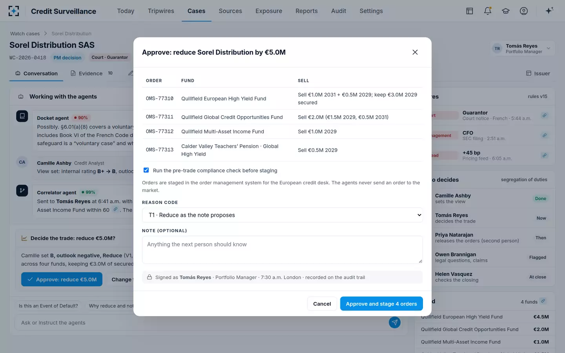Viewport: 565px width, 353px height.
Task: Click the link icon beside 4 funds
Action: 543,301
